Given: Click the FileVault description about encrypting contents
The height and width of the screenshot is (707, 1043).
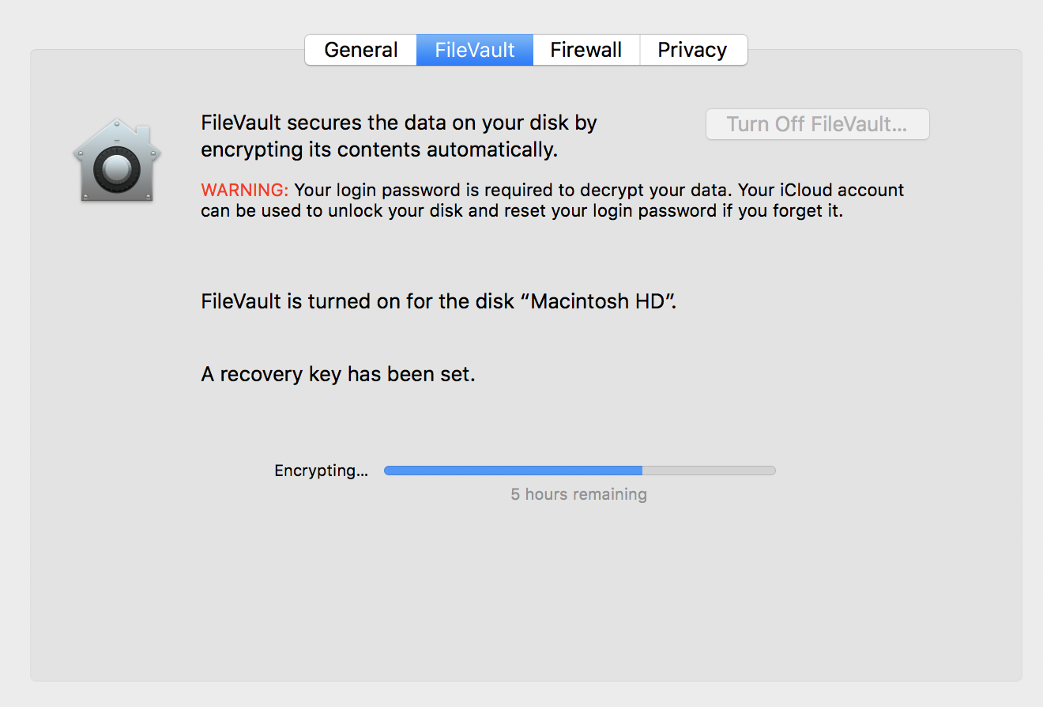Looking at the screenshot, I should (399, 135).
